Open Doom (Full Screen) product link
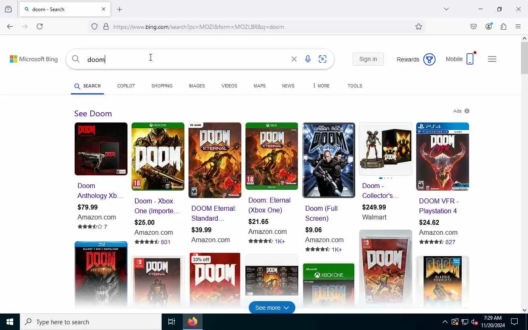Image resolution: width=528 pixels, height=330 pixels. [x=321, y=213]
